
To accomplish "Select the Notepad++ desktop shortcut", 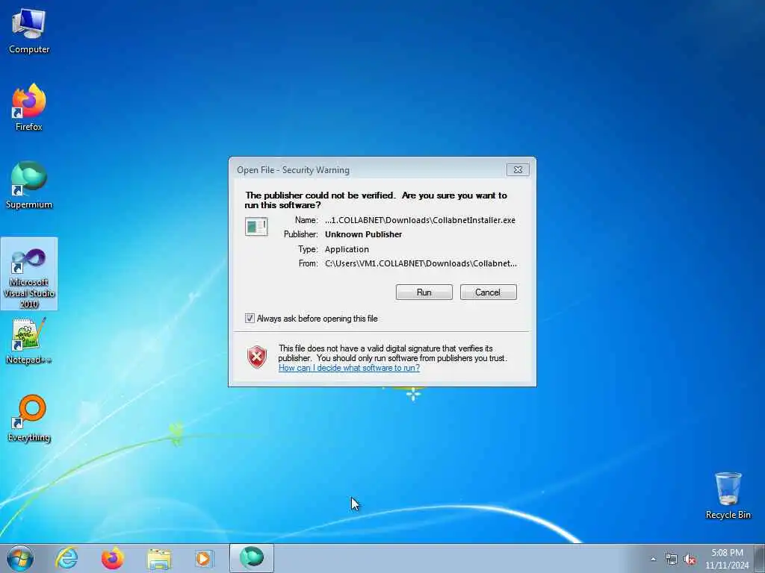I will point(29,340).
